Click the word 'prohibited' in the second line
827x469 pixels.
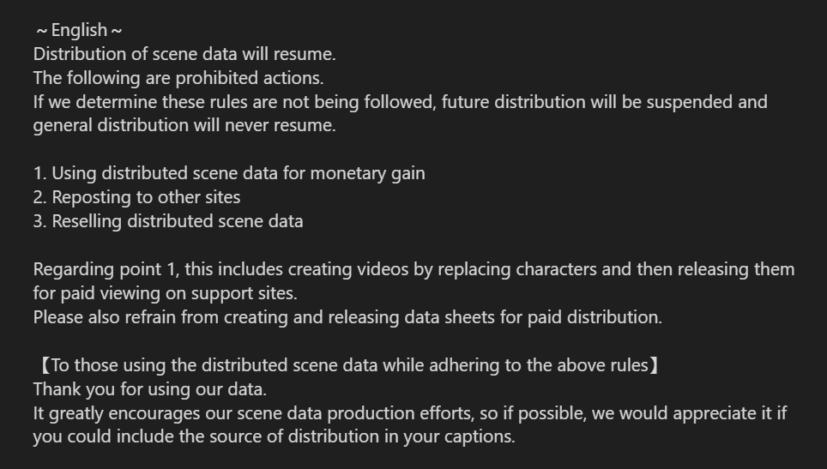pos(217,79)
